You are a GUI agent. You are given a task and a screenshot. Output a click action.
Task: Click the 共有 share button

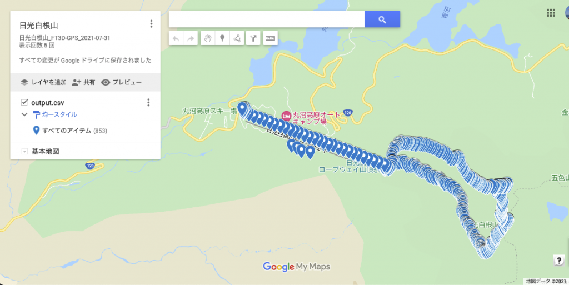pos(83,82)
